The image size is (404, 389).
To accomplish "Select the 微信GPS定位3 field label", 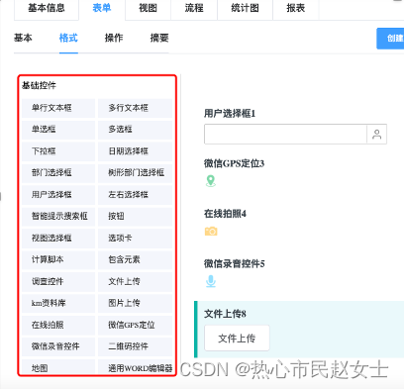I will tap(234, 163).
